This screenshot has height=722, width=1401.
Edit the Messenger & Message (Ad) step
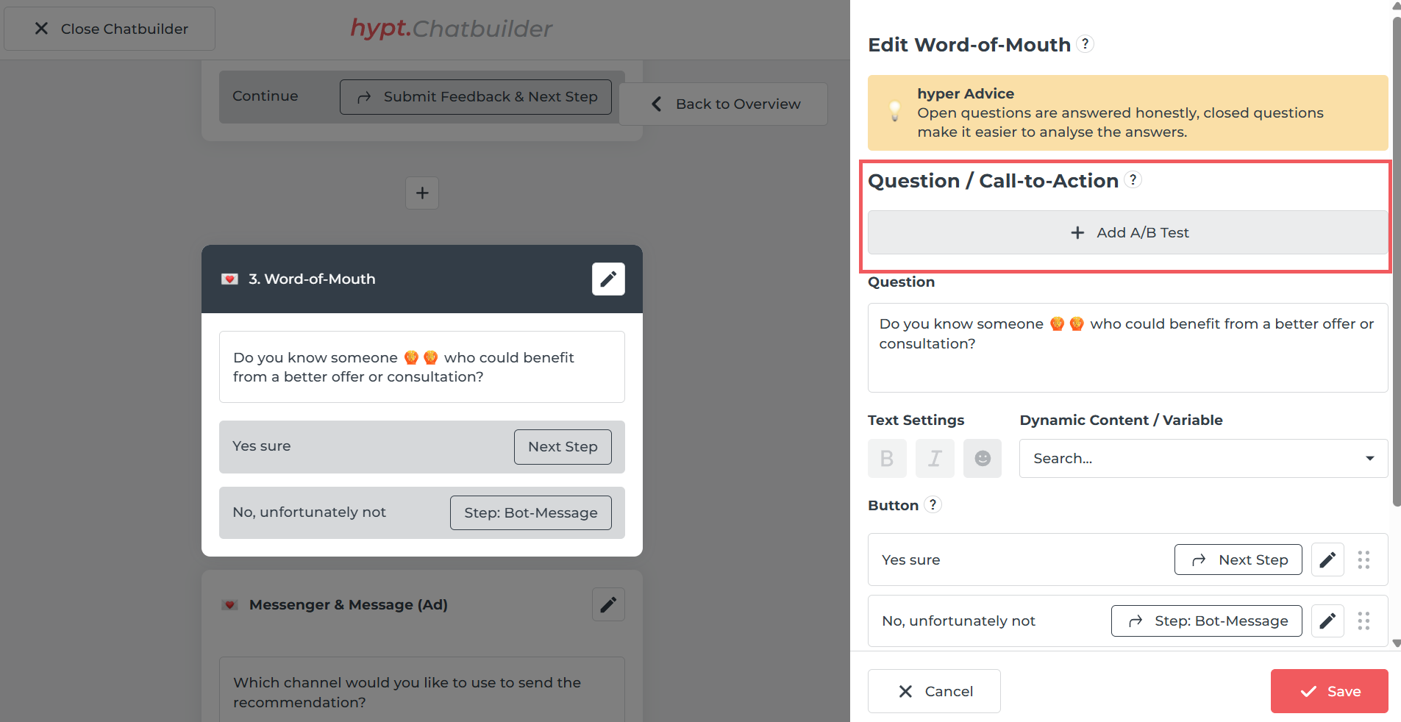(x=608, y=604)
